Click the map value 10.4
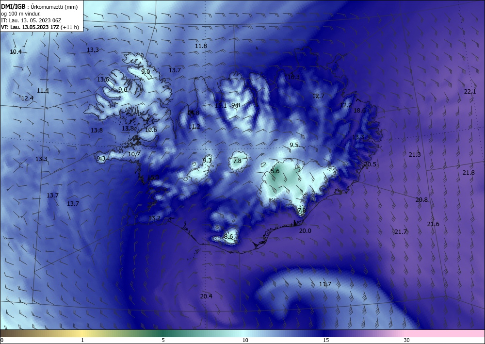This screenshot has height=344, width=485. tap(16, 51)
